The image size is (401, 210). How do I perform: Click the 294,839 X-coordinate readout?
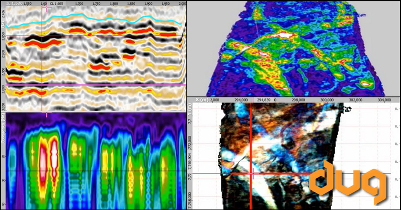pyautogui.click(x=264, y=100)
